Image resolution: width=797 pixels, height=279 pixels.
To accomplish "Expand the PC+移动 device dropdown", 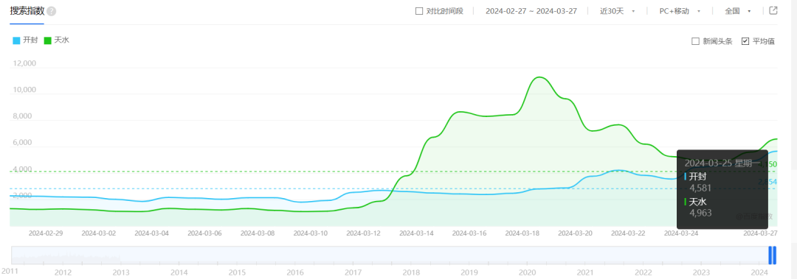I will click(680, 11).
